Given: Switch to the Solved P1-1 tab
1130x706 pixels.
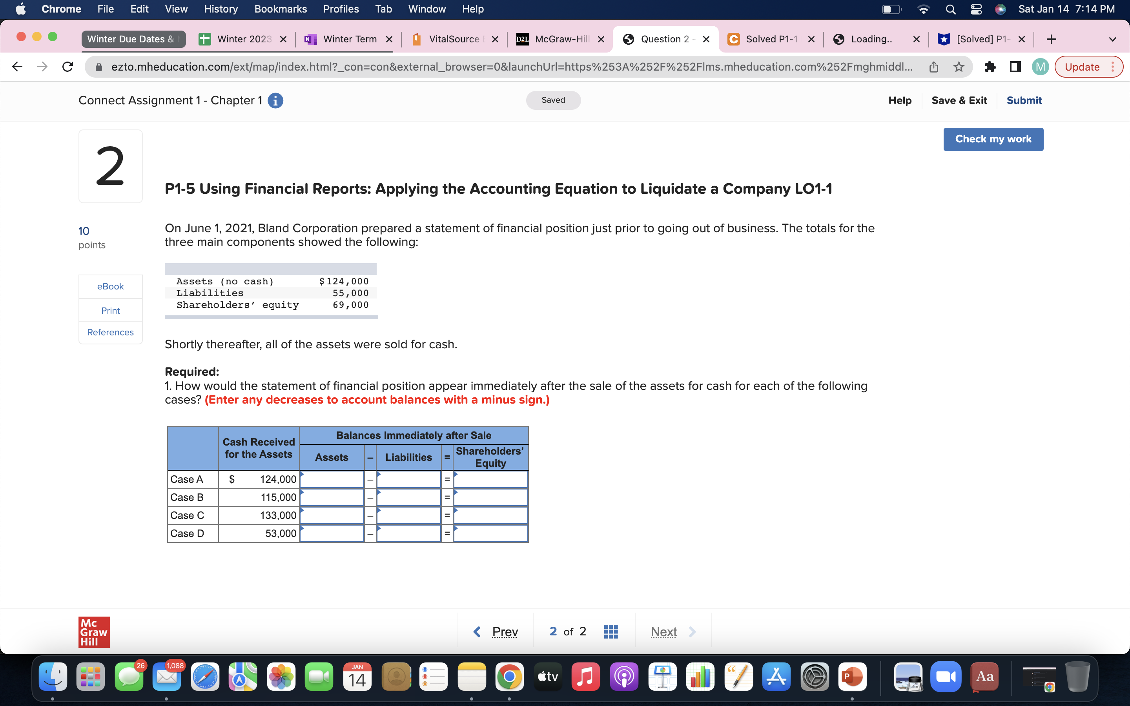Looking at the screenshot, I should tap(771, 39).
